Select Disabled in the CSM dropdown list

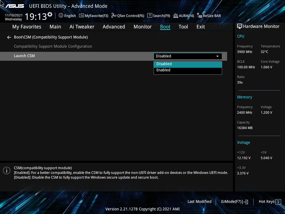(x=188, y=64)
